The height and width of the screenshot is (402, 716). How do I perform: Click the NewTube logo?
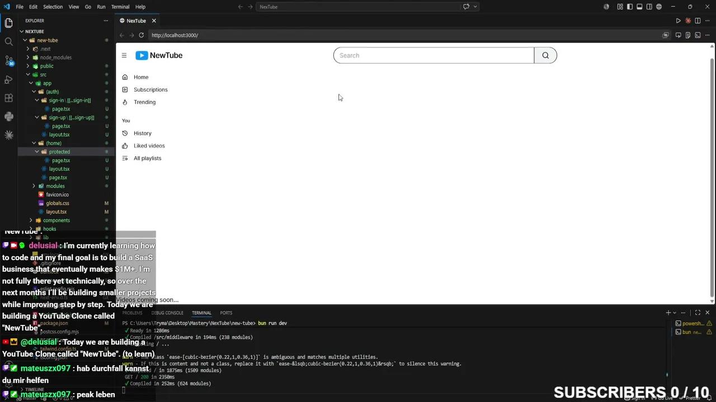coord(159,55)
